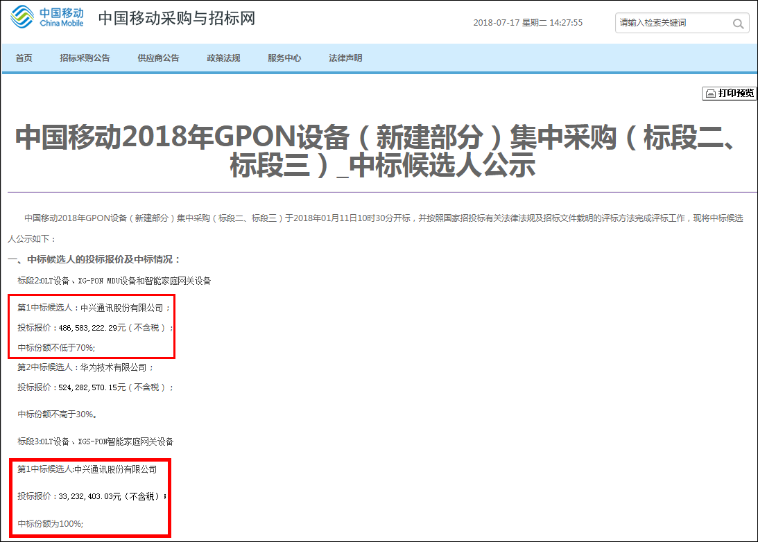Image resolution: width=758 pixels, height=542 pixels.
Task: Open the 法律声明 menu item
Action: tap(345, 58)
